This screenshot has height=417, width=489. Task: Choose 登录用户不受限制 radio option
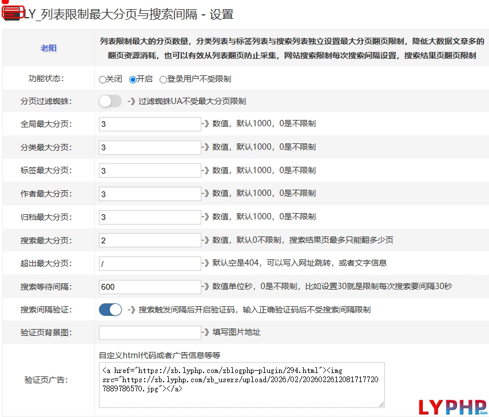pyautogui.click(x=163, y=80)
